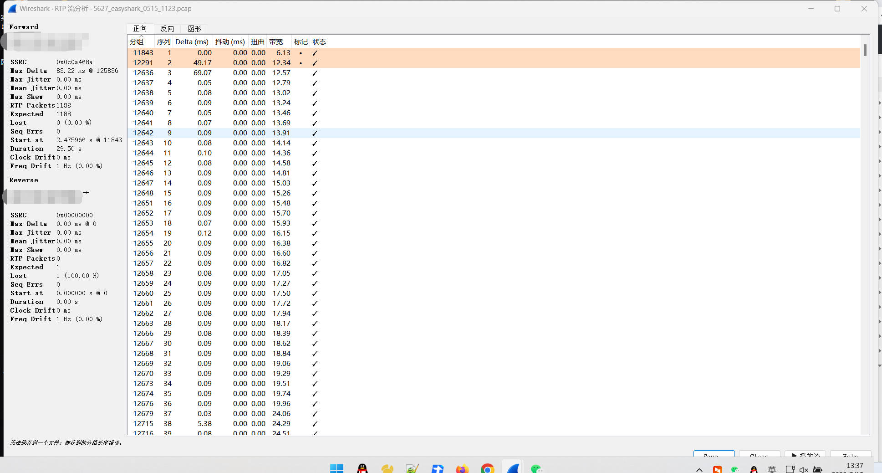Click the Forward section heading
The height and width of the screenshot is (473, 882).
pos(24,27)
